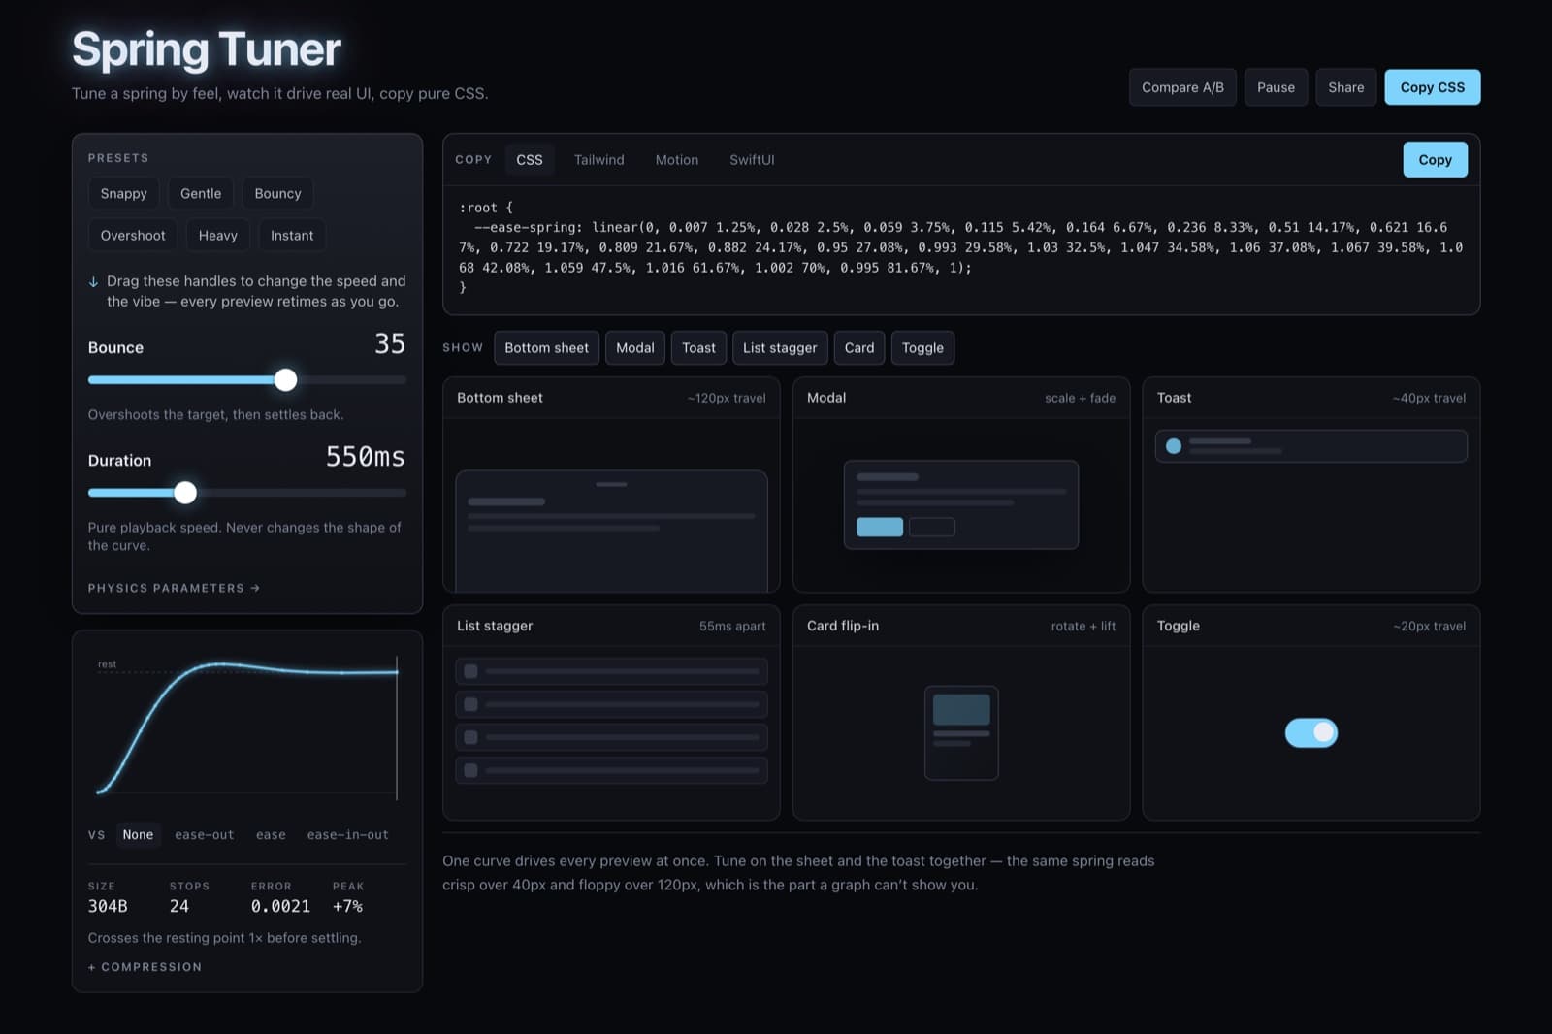Open the Share button
The image size is (1552, 1034).
click(1345, 87)
